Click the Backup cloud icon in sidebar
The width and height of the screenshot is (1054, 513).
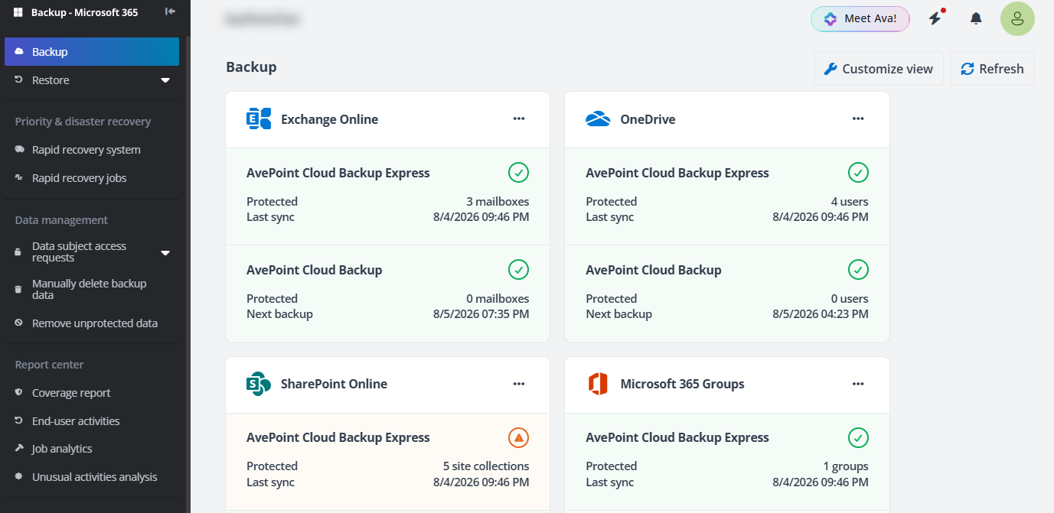tap(19, 52)
